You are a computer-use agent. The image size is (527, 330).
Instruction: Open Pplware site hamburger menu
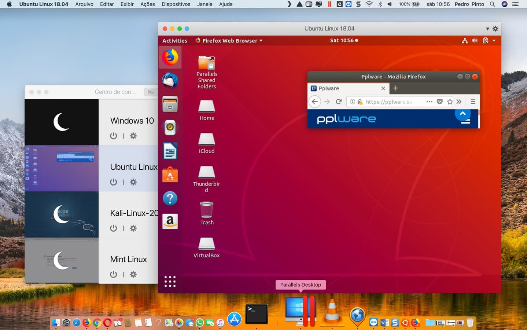465,121
